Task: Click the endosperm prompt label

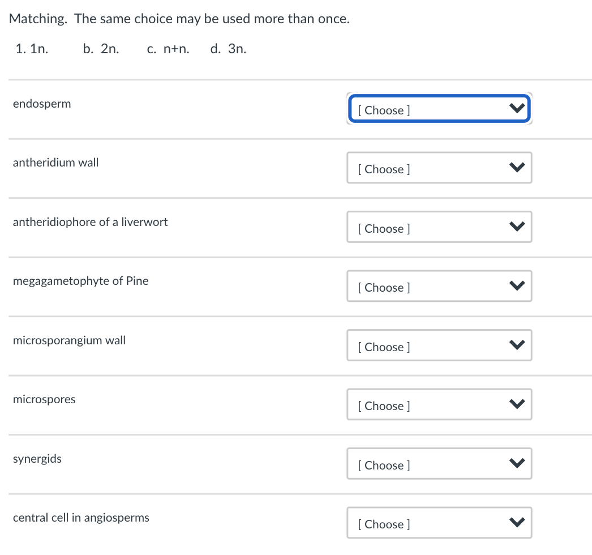Action: click(42, 103)
